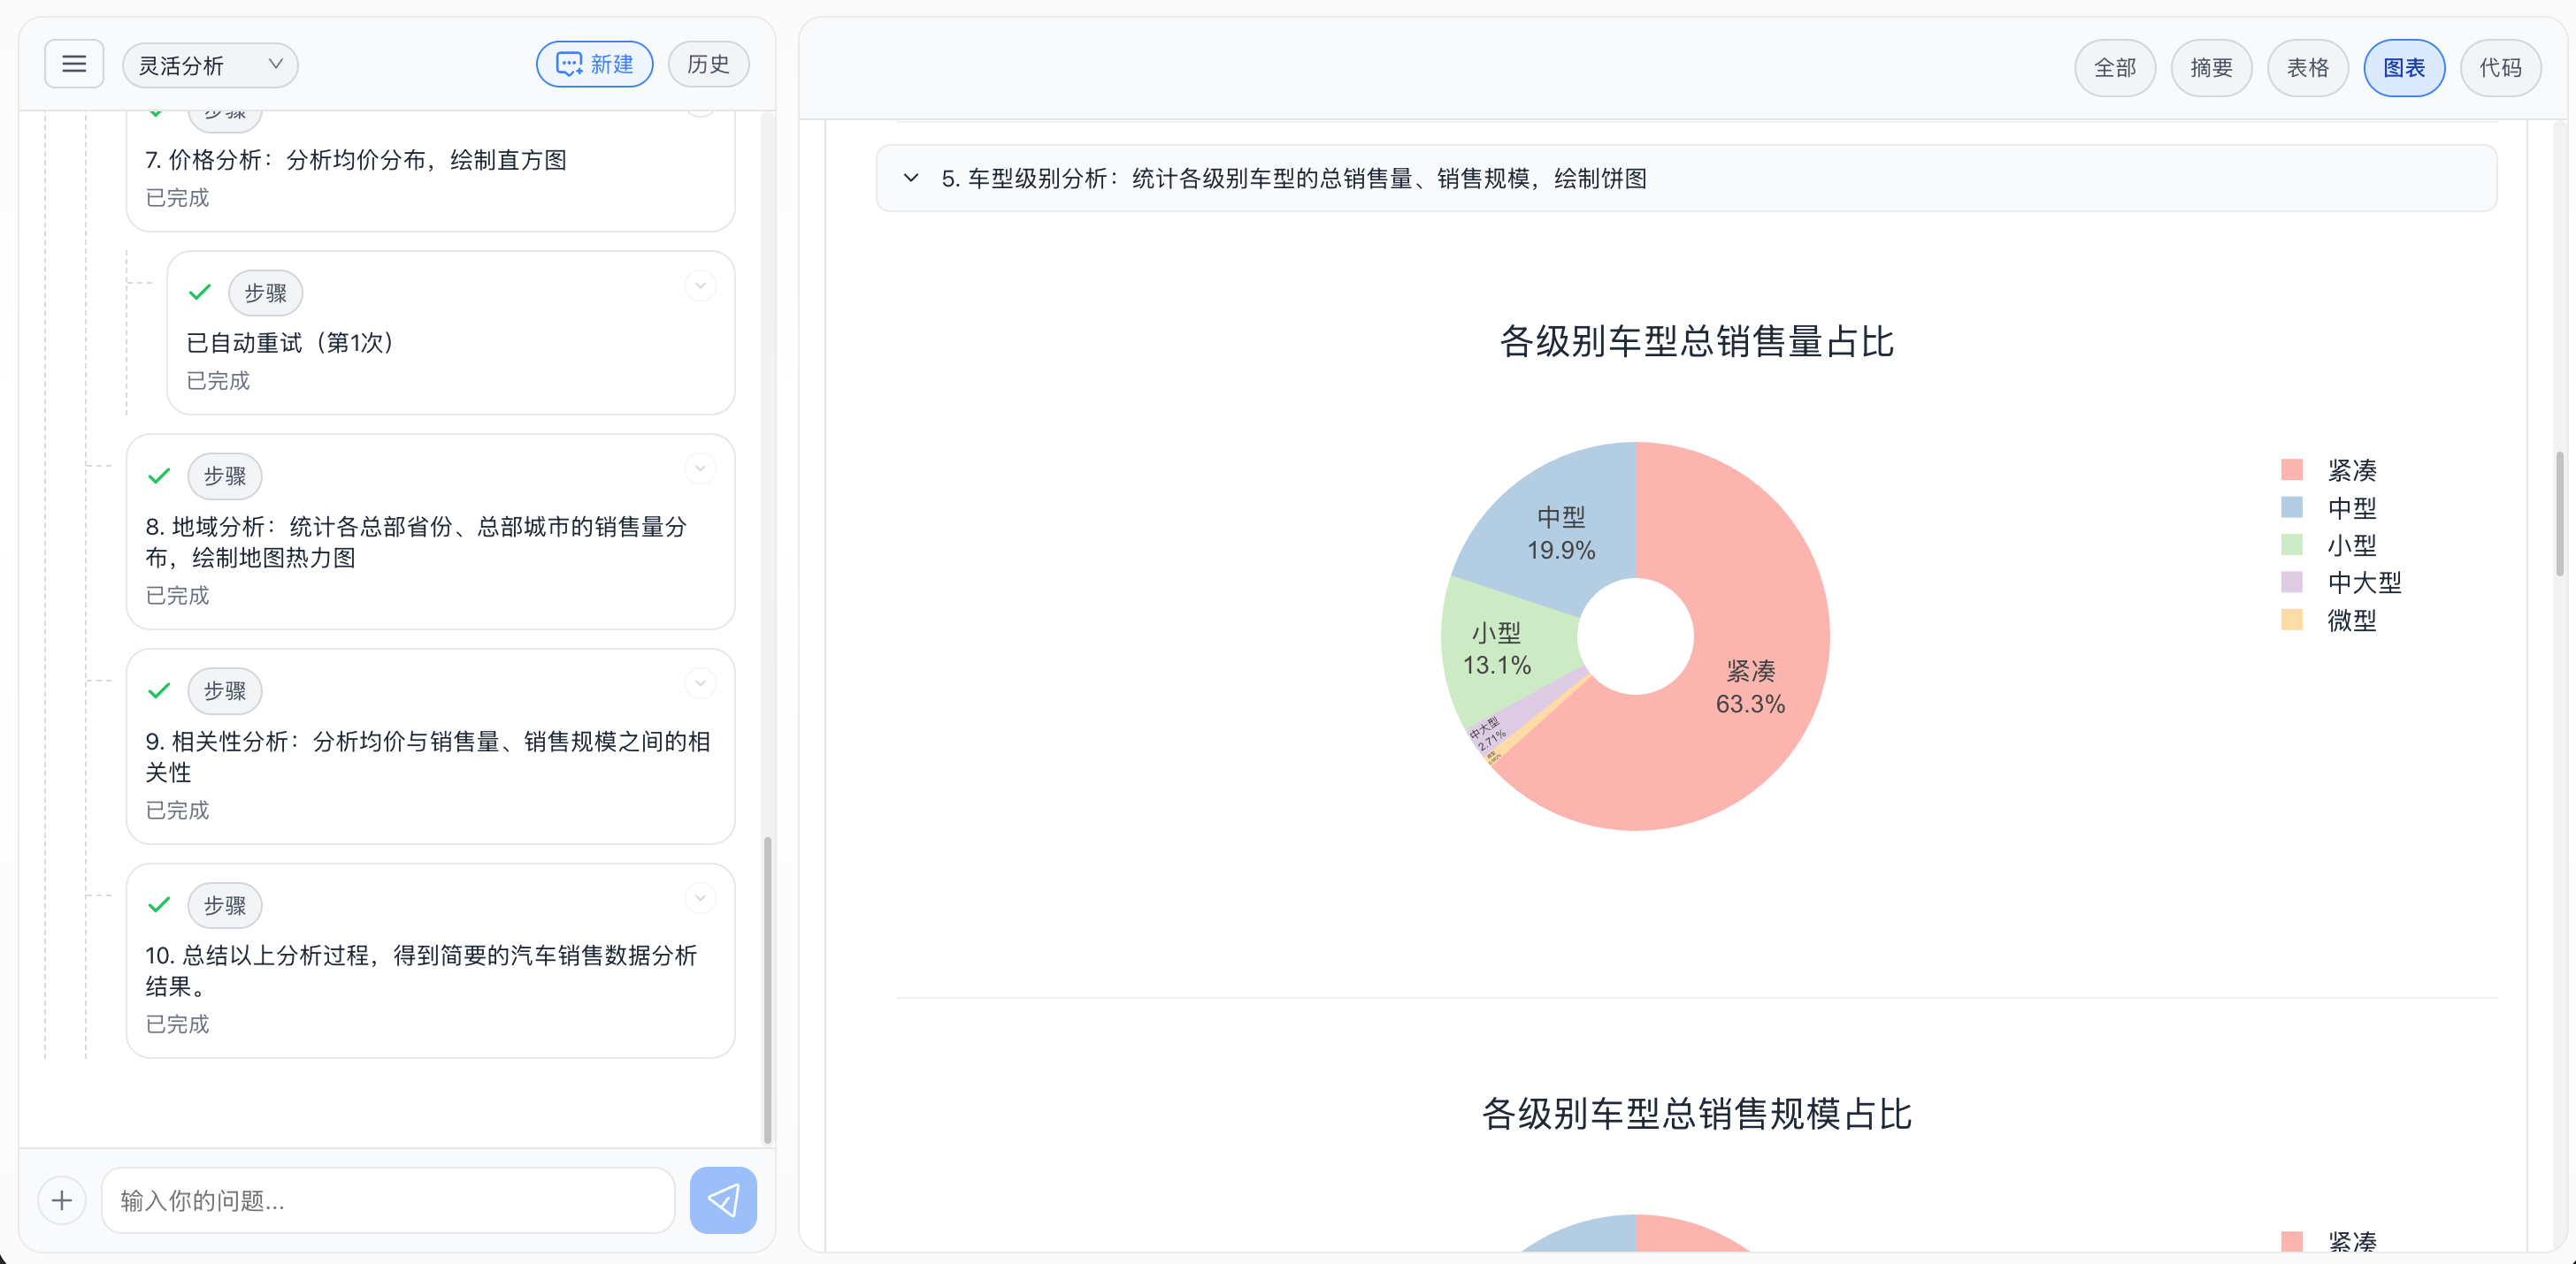Click the send message paper plane icon

coord(722,1199)
